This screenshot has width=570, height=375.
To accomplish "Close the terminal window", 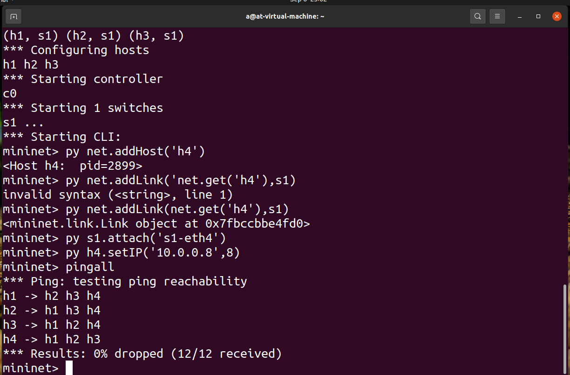I will [557, 16].
